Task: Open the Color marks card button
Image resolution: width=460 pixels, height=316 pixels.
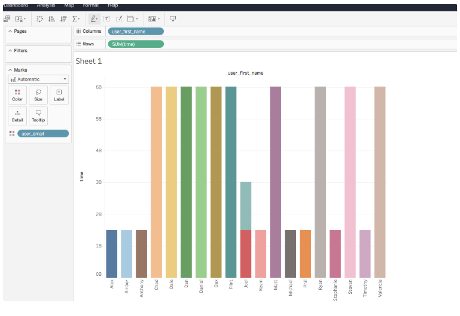Action: tap(17, 95)
